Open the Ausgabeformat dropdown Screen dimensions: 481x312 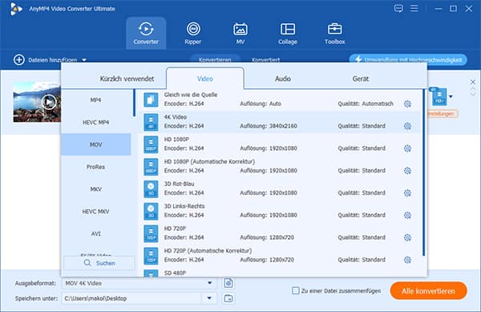210,283
